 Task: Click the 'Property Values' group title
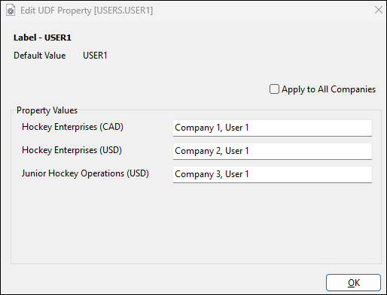point(47,110)
